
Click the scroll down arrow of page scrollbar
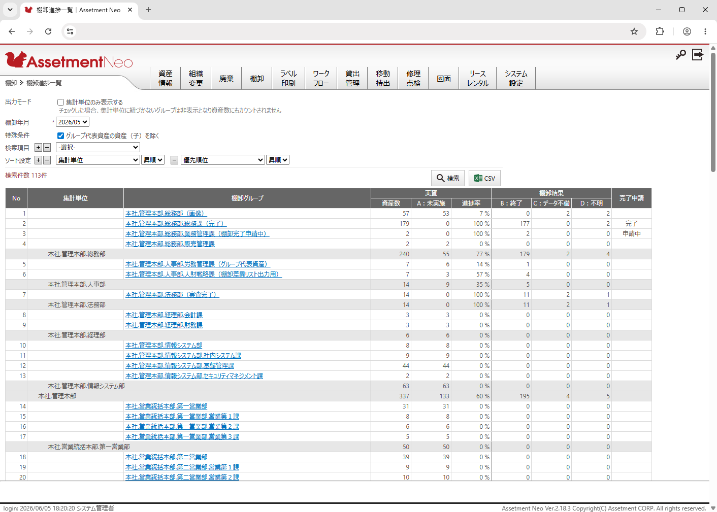pyautogui.click(x=713, y=508)
